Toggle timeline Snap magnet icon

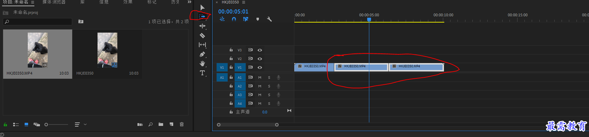pos(234,19)
